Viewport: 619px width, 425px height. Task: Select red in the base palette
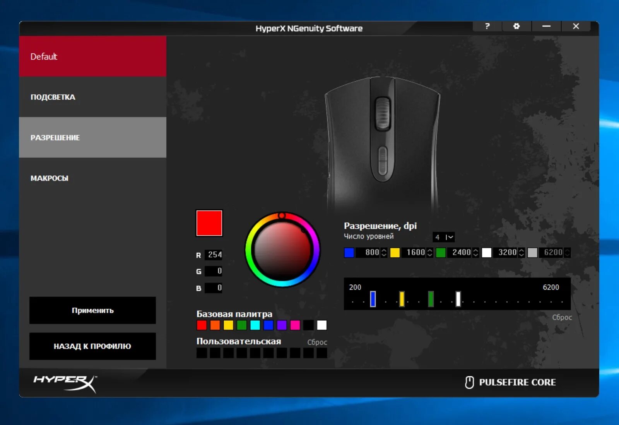[202, 325]
